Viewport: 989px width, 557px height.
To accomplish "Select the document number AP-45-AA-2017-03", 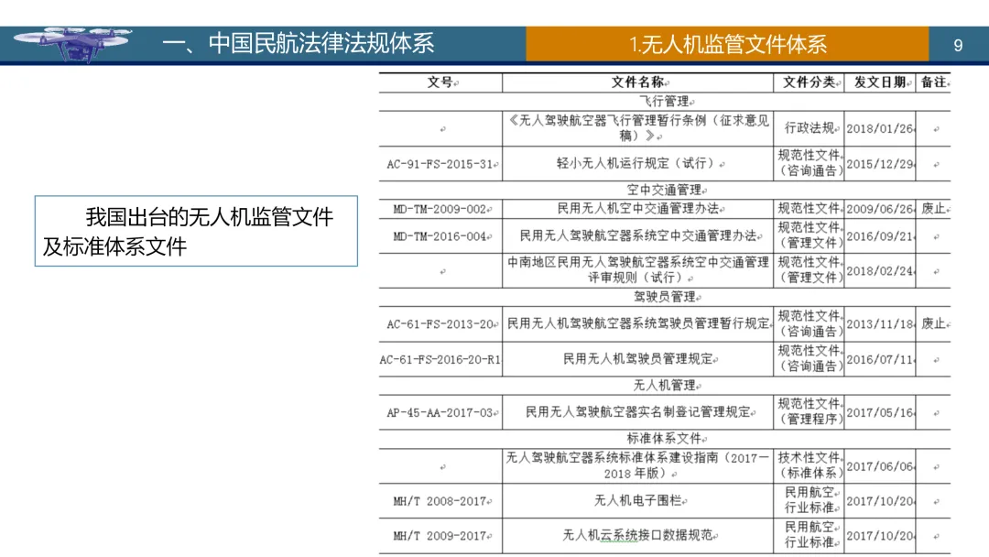I will coord(440,412).
